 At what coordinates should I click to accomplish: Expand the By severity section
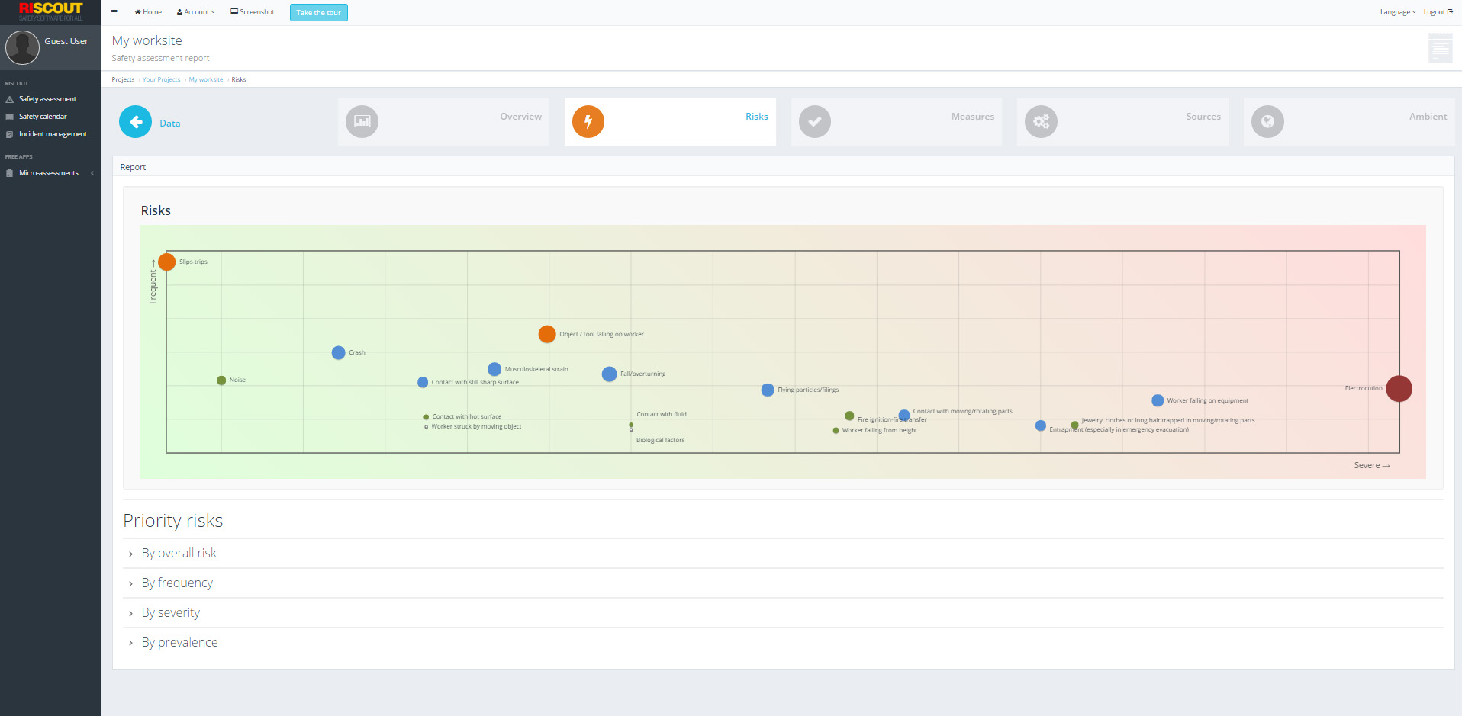pos(170,613)
